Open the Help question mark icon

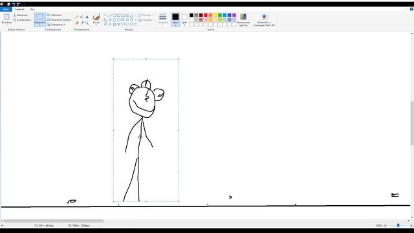(x=411, y=9)
